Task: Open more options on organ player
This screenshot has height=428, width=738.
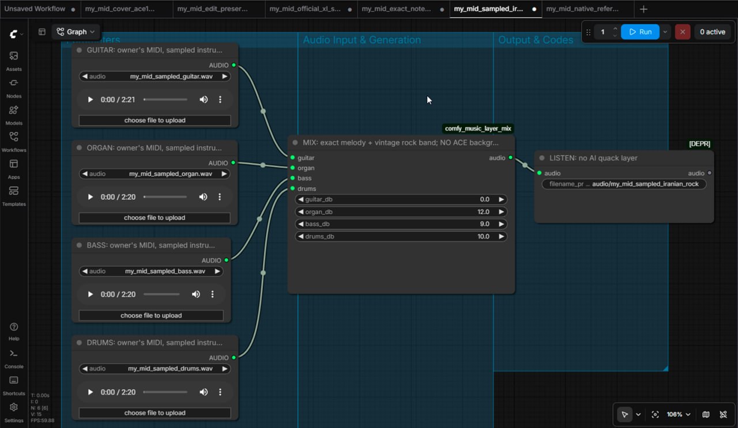Action: pos(220,197)
